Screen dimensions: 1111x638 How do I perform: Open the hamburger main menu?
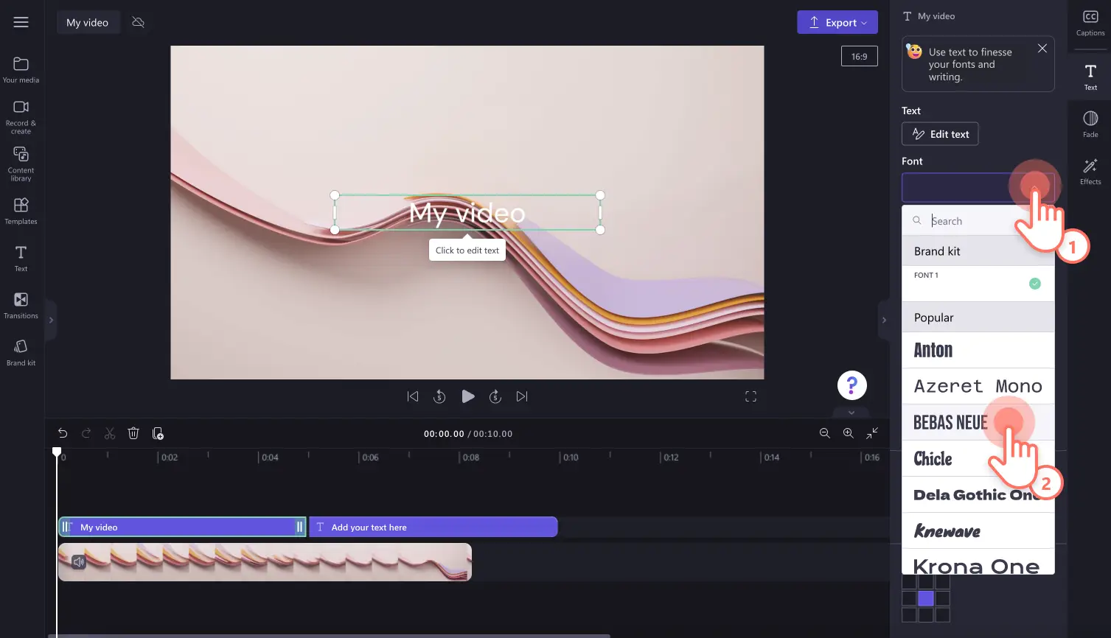(21, 22)
